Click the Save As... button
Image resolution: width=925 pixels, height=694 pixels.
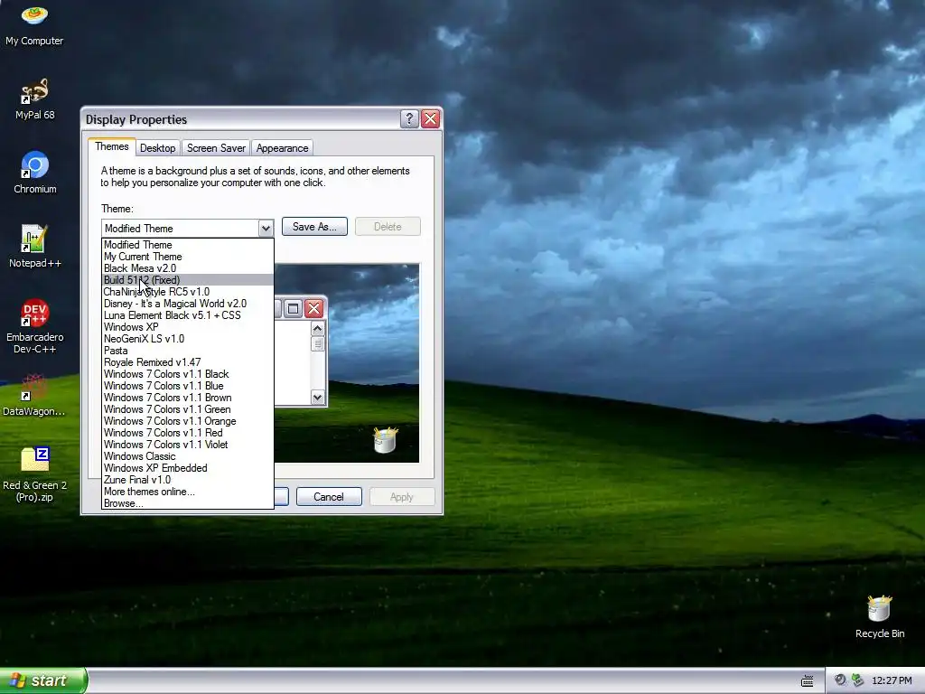point(314,227)
